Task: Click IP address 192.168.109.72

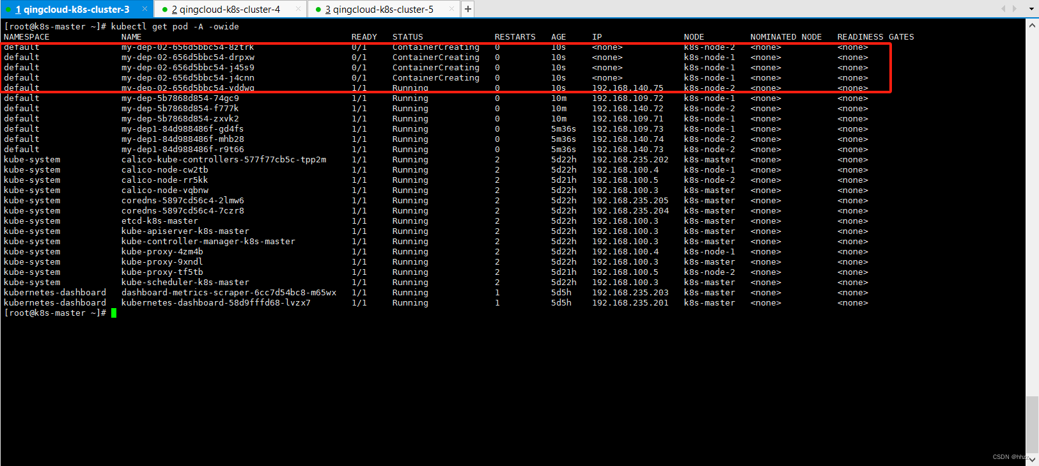Action: (x=628, y=98)
